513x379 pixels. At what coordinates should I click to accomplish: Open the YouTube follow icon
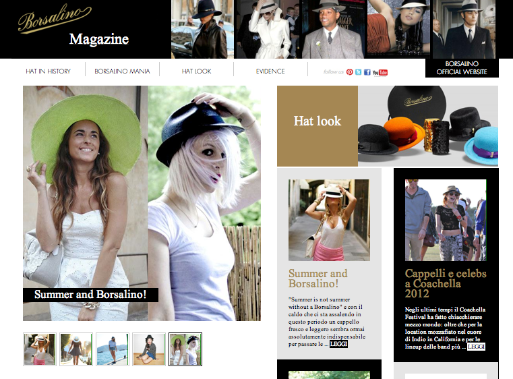coord(380,72)
